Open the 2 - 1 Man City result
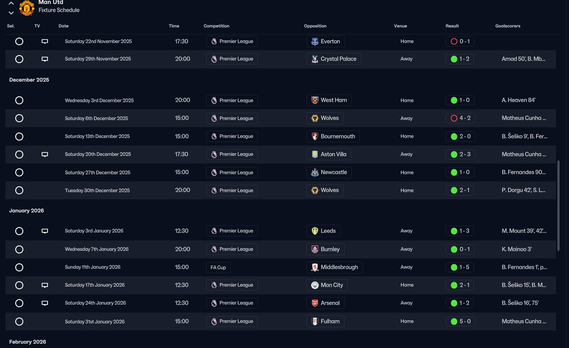Screen dimensions: 569x348 tap(460, 285)
